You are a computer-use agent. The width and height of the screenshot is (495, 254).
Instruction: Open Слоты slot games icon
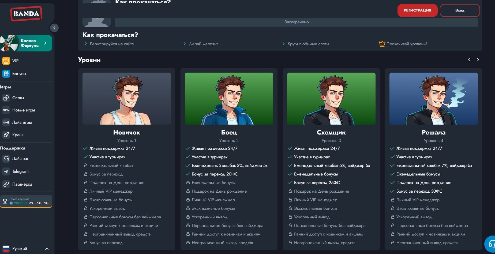coord(6,98)
